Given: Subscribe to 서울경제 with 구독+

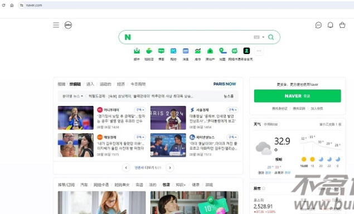Looking at the screenshot, I should click(232, 110).
